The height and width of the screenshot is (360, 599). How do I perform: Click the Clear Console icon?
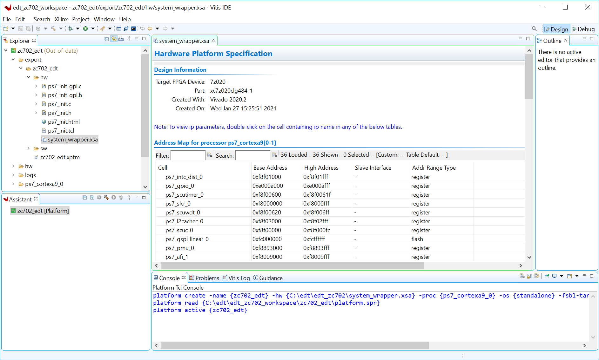click(x=522, y=276)
